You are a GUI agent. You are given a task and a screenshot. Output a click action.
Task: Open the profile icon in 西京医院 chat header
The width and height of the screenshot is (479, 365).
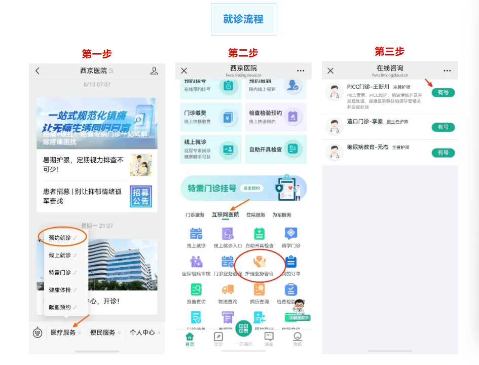click(x=154, y=71)
